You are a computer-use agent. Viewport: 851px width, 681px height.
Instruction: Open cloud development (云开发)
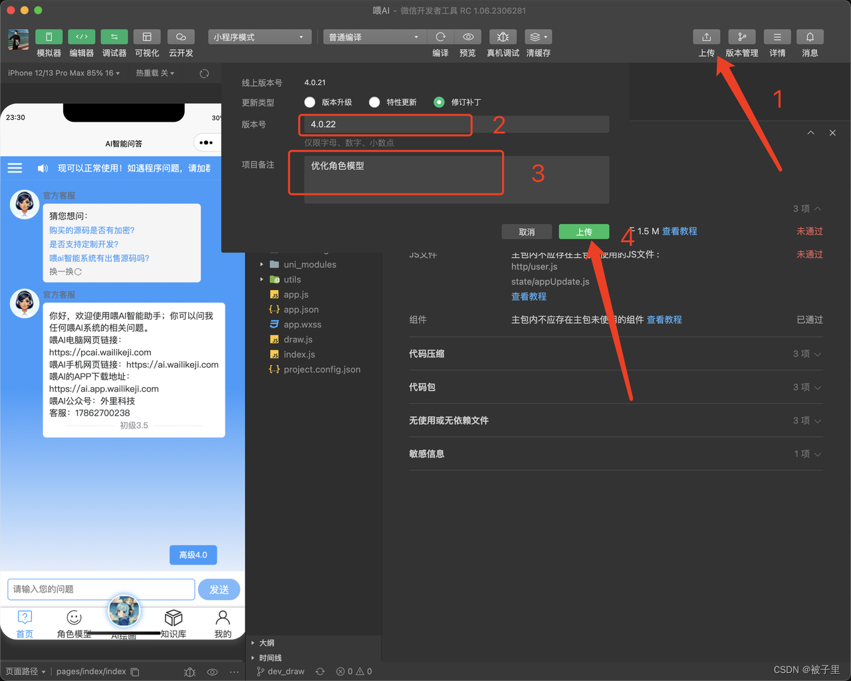181,37
